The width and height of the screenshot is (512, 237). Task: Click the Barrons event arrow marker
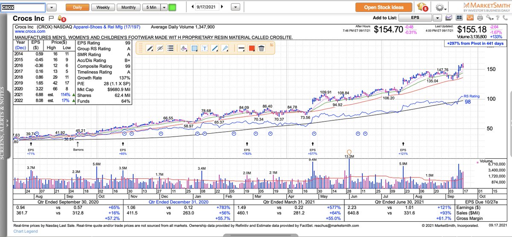[x=78, y=147]
